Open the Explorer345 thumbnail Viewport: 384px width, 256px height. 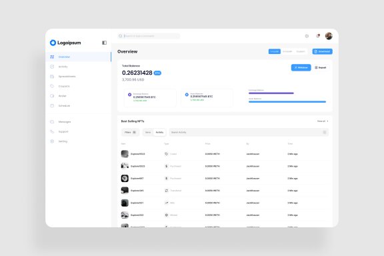[125, 191]
